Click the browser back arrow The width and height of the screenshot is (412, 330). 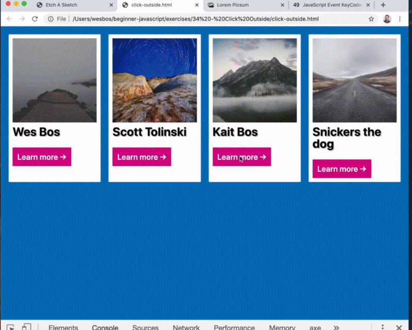(x=9, y=19)
